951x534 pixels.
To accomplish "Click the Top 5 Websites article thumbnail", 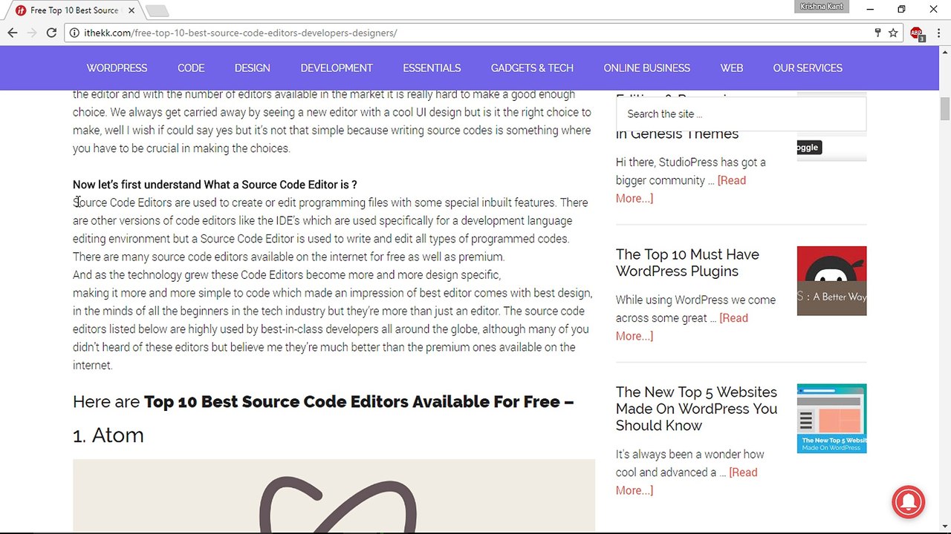I will [x=831, y=418].
